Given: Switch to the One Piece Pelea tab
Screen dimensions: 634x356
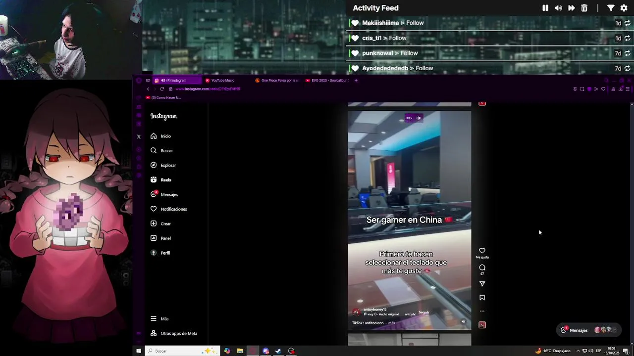Looking at the screenshot, I should (x=277, y=80).
